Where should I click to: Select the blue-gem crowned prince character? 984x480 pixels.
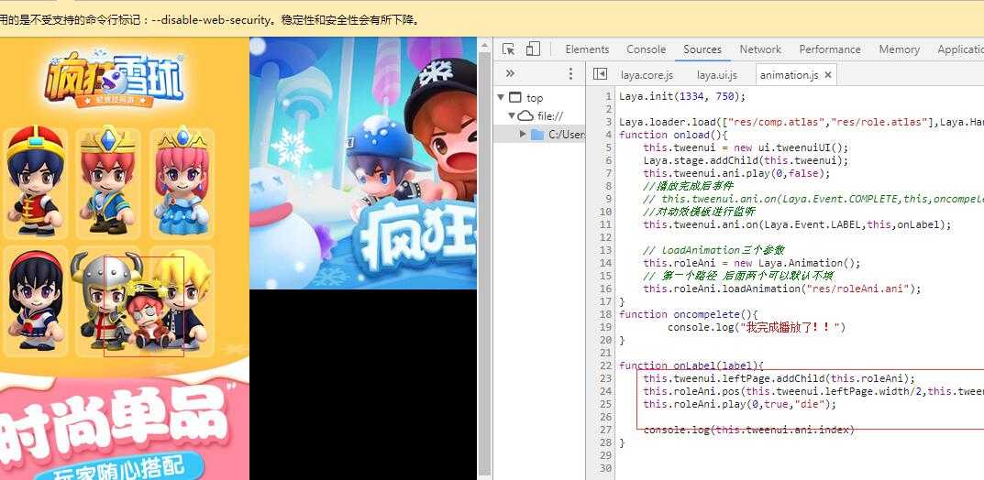click(108, 181)
